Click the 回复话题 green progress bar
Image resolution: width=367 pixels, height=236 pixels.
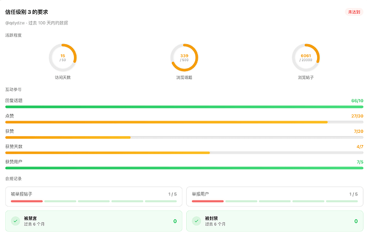(184, 107)
